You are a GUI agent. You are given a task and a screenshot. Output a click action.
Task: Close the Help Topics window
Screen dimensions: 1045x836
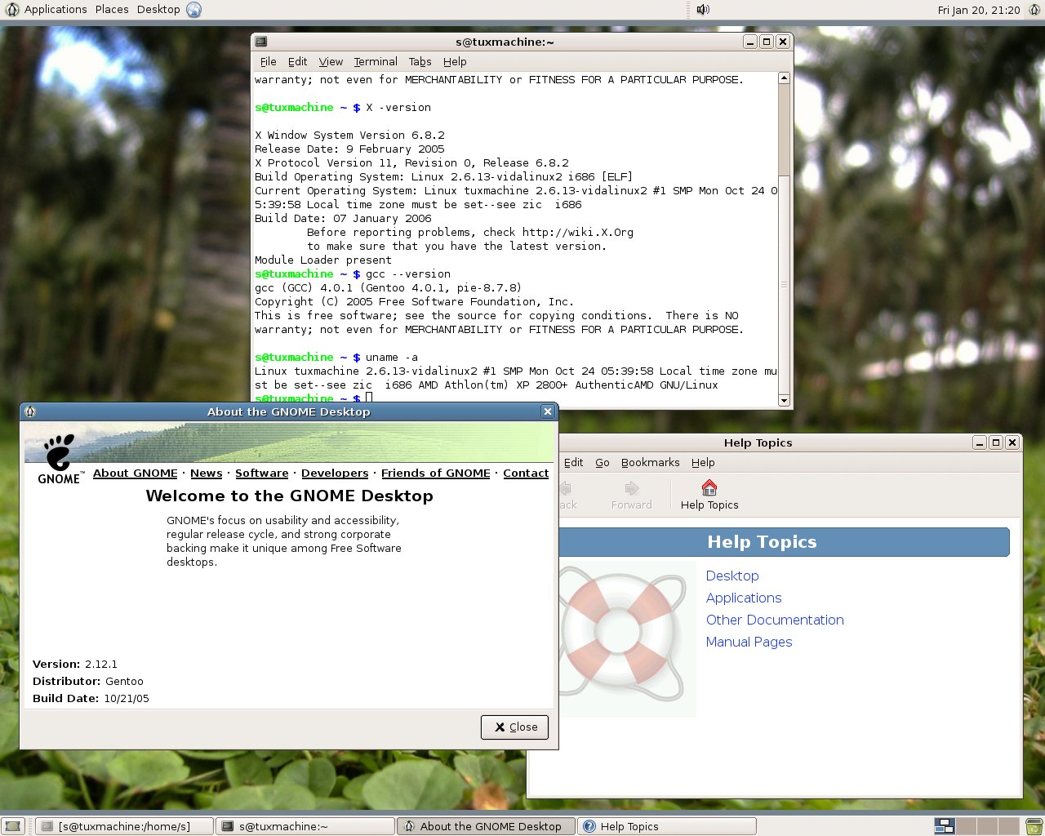point(1012,442)
